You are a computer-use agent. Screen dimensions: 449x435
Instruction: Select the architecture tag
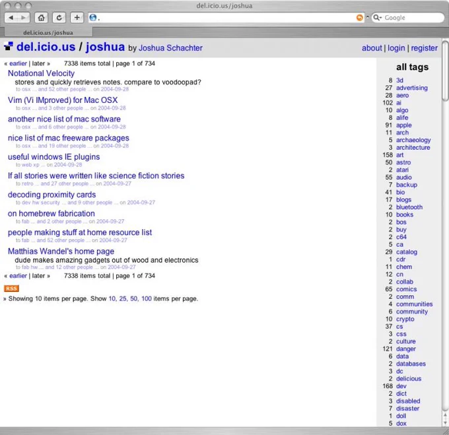[x=413, y=148]
